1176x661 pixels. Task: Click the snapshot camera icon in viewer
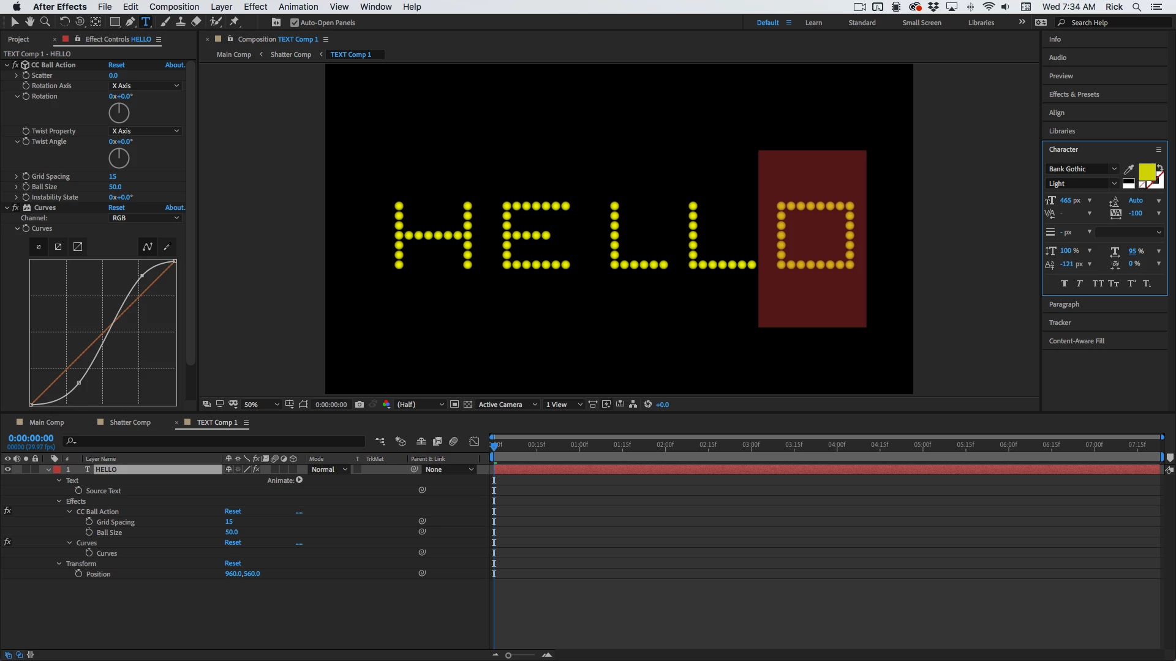tap(360, 405)
